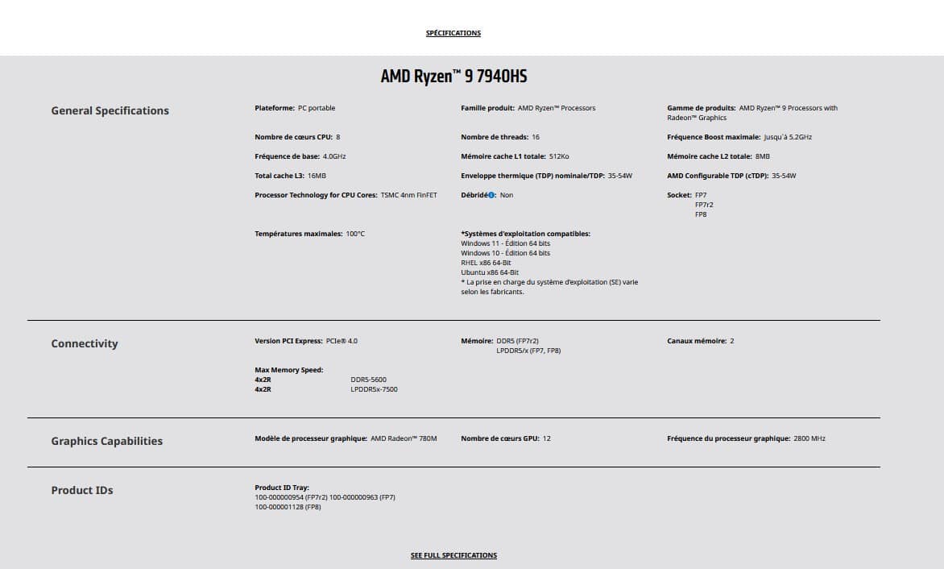Click LPDDR5/x (FP7, FP8) line
Viewport: 944px width, 569px height.
[528, 351]
